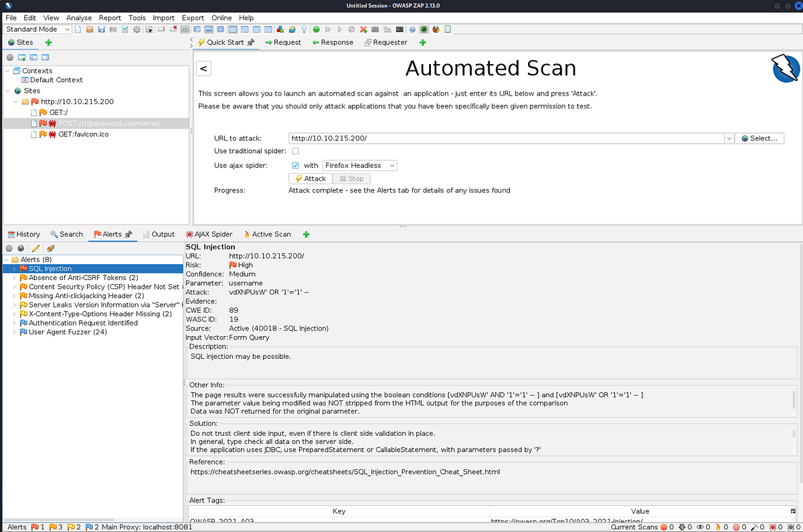The height and width of the screenshot is (532, 803).
Task: Expand Absence of Anti-CSRF Tokens alert
Action: [x=14, y=277]
